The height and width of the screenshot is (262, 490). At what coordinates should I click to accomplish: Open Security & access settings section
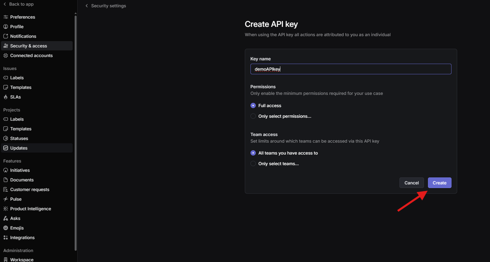pyautogui.click(x=28, y=46)
